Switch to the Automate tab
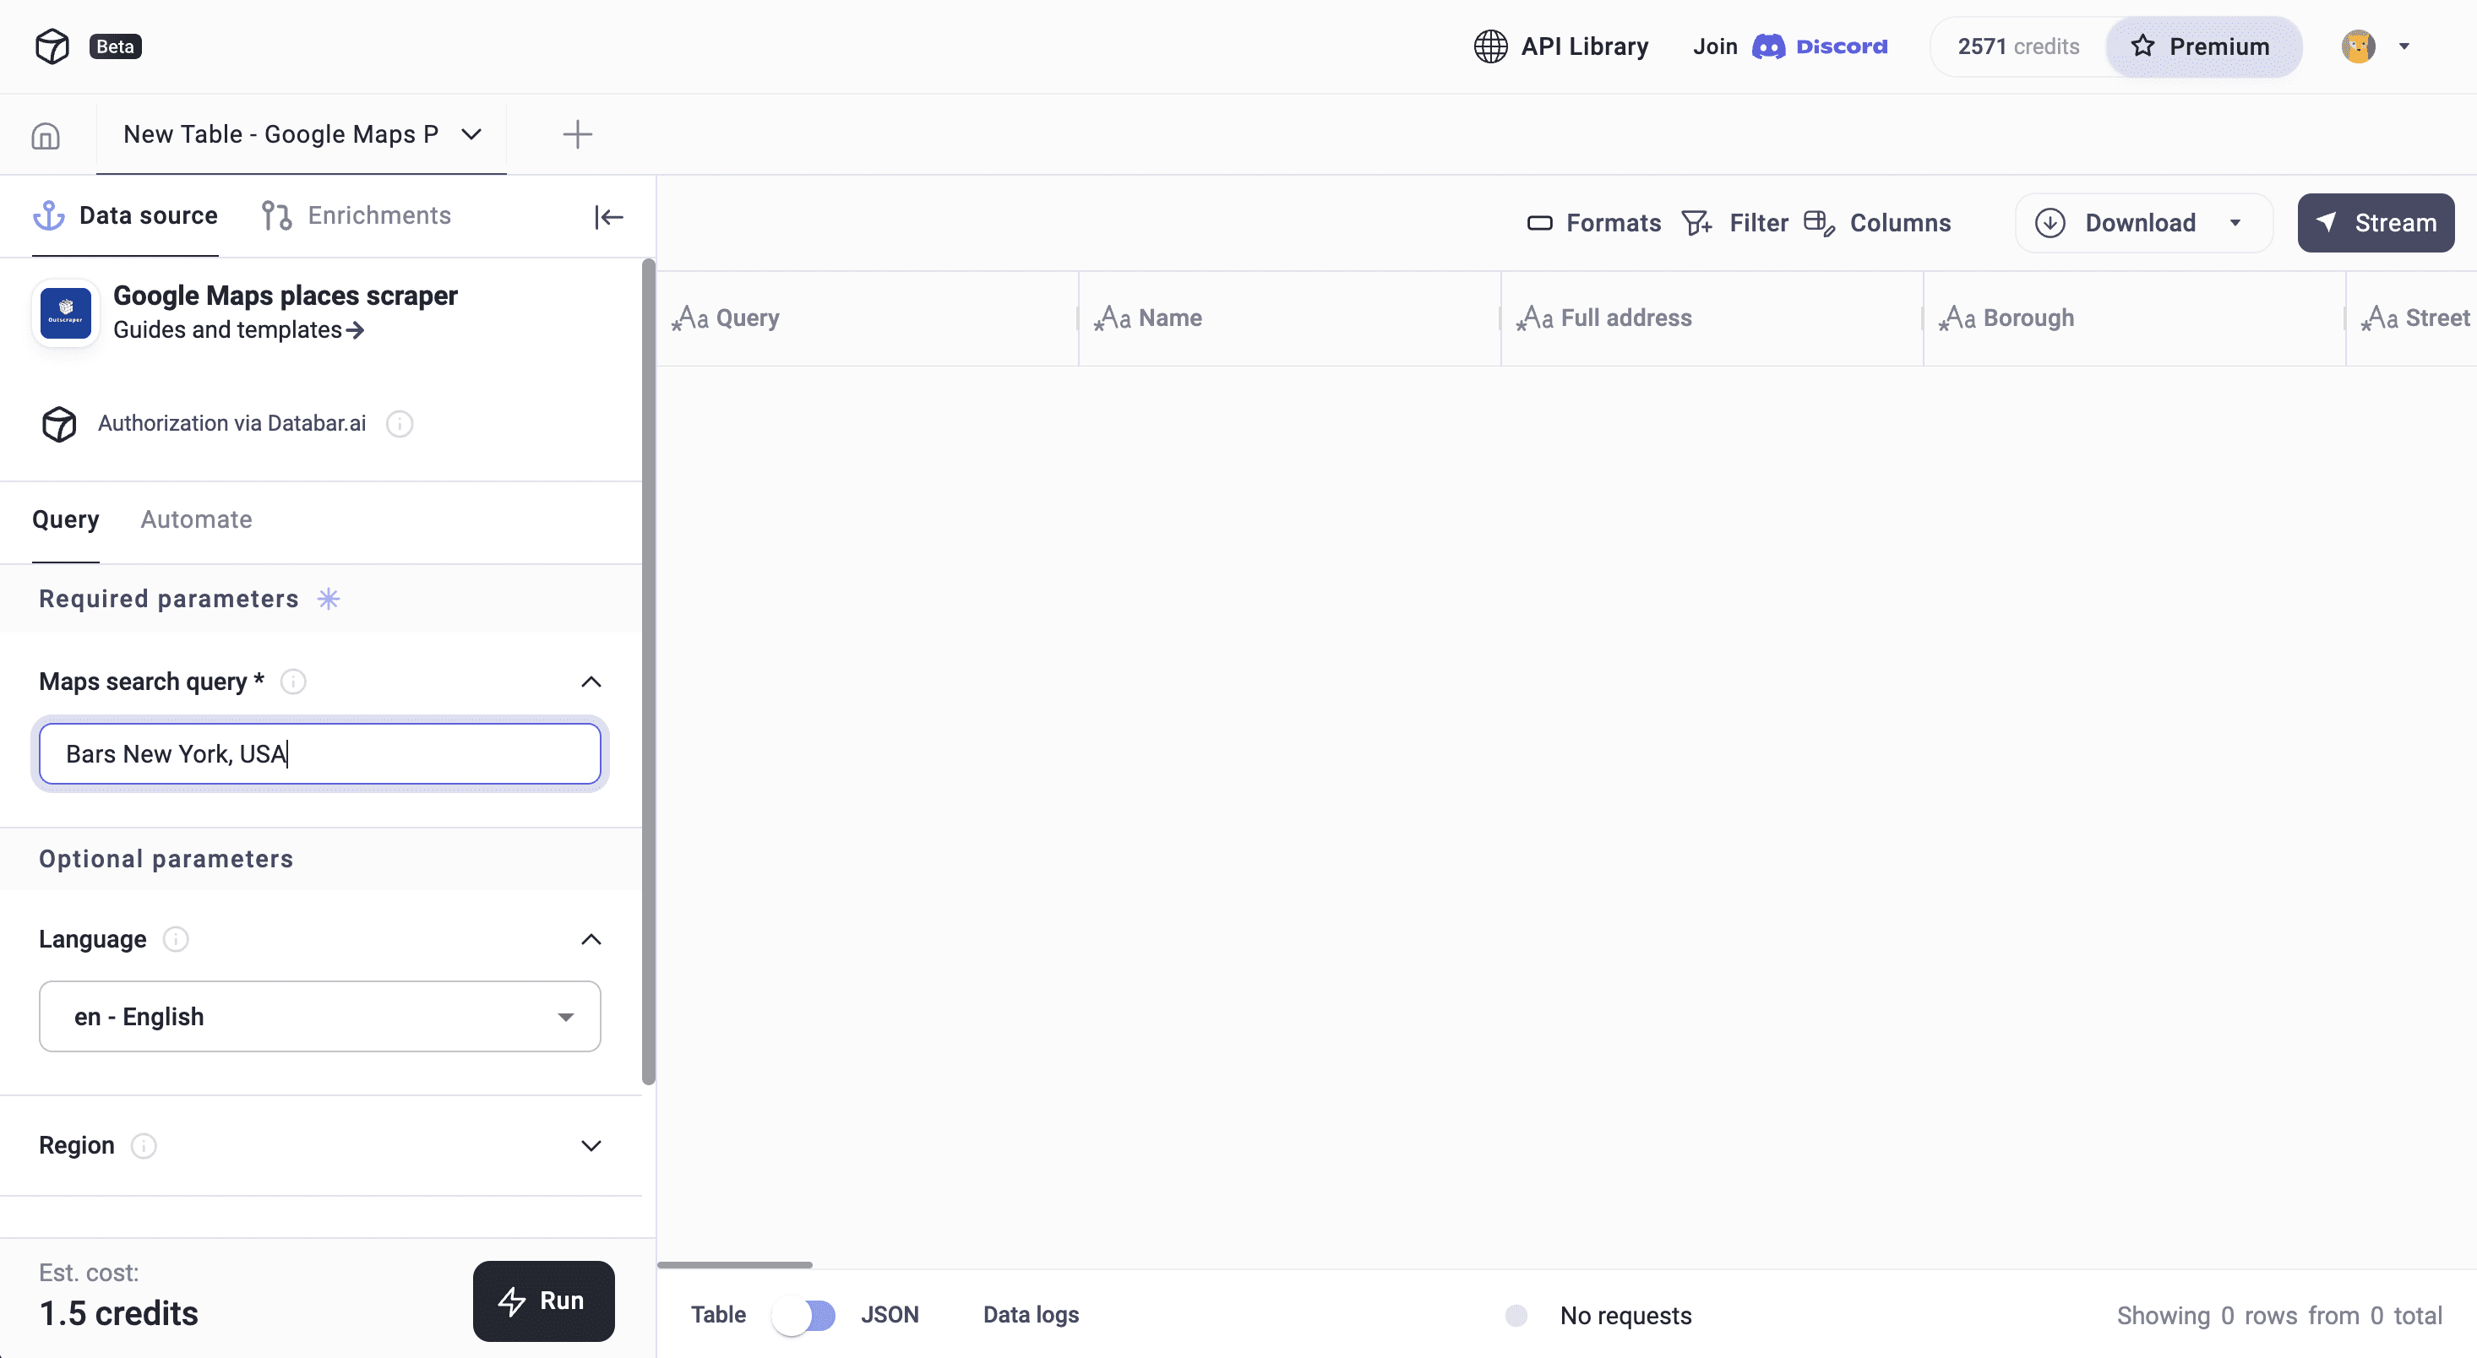 coord(196,519)
